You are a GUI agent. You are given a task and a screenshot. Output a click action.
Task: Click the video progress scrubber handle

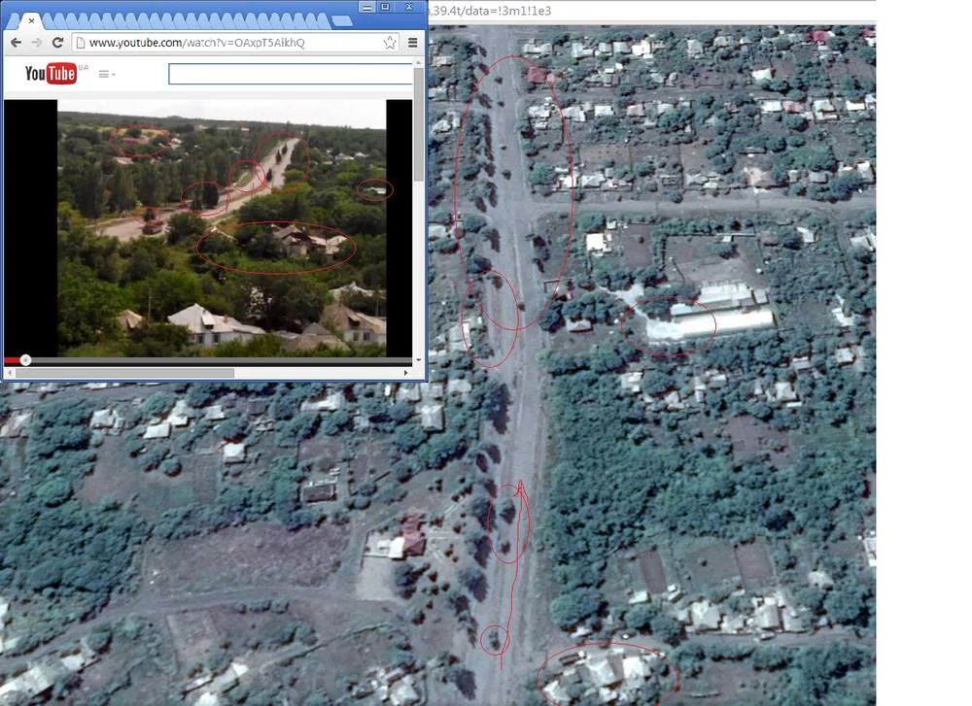pyautogui.click(x=25, y=360)
